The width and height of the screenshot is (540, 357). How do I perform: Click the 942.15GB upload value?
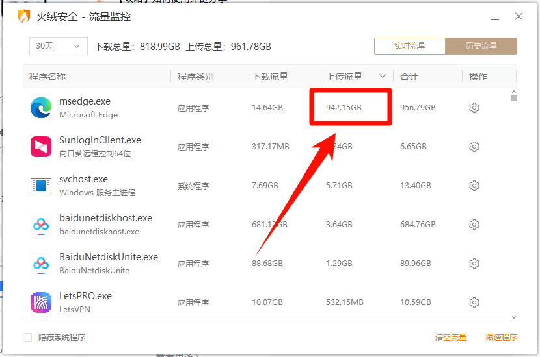[x=344, y=108]
